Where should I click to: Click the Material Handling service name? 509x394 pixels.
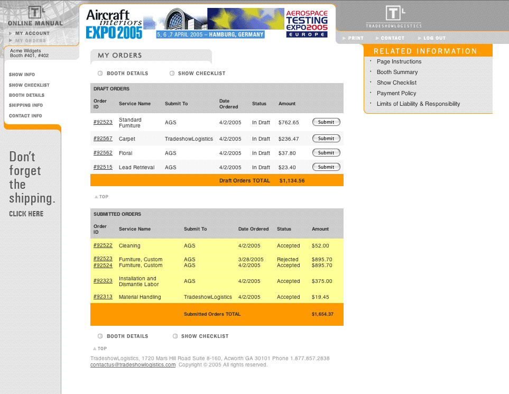140,297
